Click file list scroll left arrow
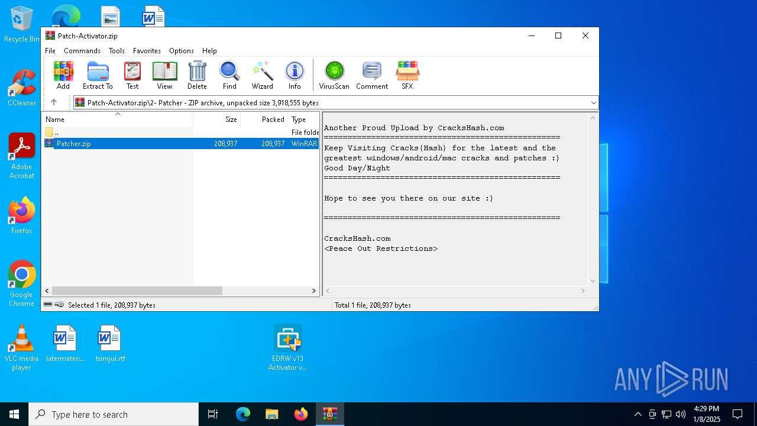Image resolution: width=757 pixels, height=426 pixels. (47, 291)
